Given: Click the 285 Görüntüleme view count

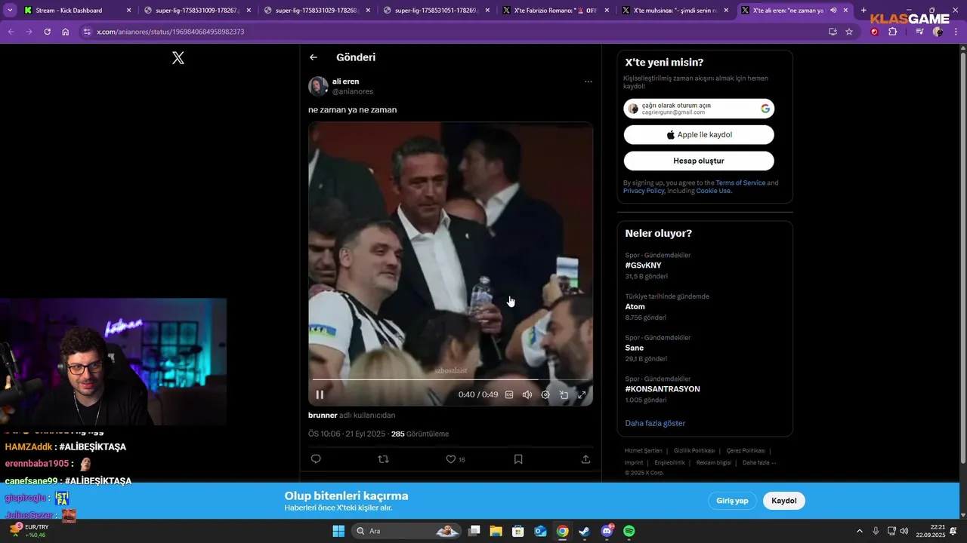Looking at the screenshot, I should (x=420, y=434).
